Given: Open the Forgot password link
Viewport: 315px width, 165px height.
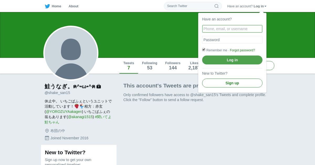Looking at the screenshot, I should (x=242, y=50).
